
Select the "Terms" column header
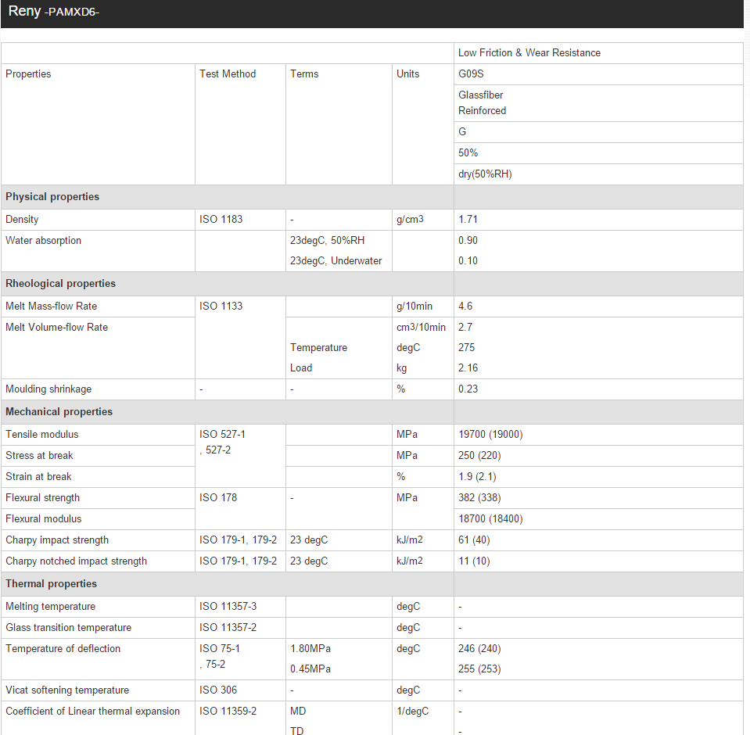(x=304, y=73)
